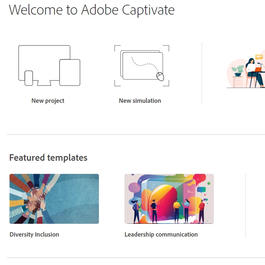
Task: Click the Welcome to Adobe Captivate heading
Action: [x=92, y=10]
